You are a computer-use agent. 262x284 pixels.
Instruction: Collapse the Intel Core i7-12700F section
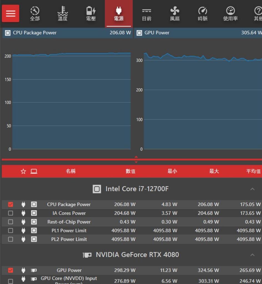pyautogui.click(x=252, y=189)
